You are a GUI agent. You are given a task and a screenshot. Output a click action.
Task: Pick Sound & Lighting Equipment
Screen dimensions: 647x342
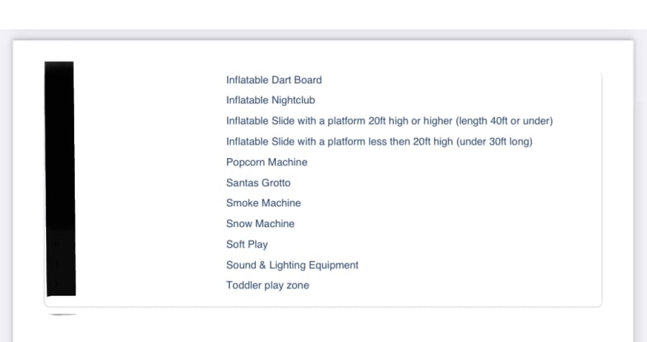point(292,265)
